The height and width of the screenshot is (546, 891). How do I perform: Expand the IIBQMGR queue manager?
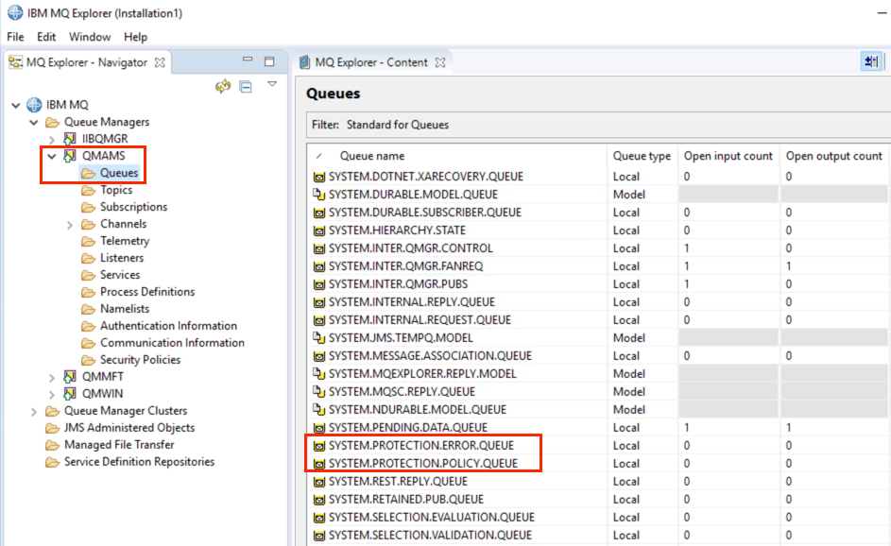tap(52, 139)
